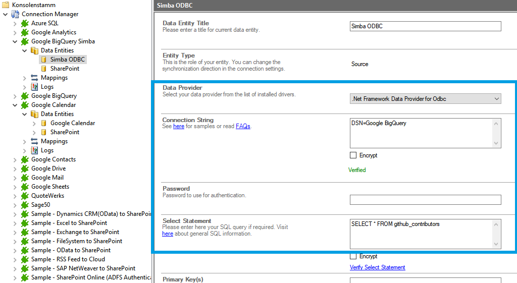Click the Sage50 connection icon

(25, 205)
